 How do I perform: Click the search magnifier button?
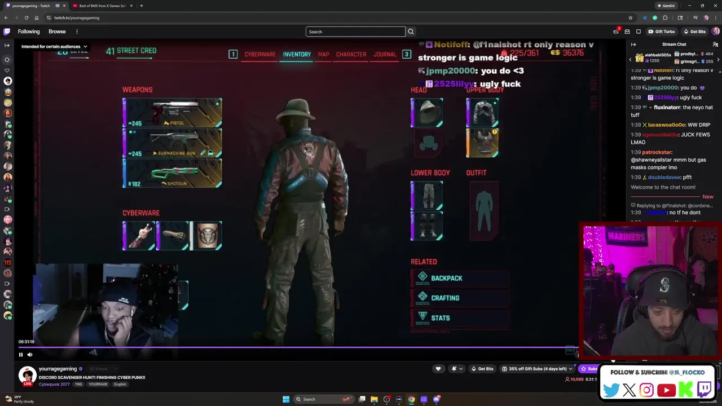pos(411,32)
